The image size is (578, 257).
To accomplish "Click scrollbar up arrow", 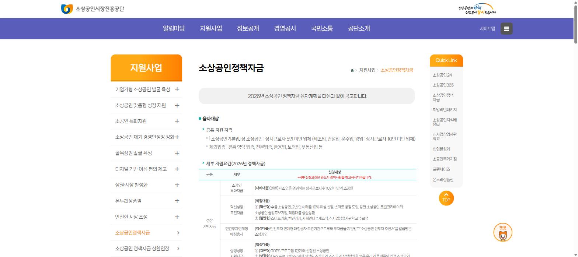I will click(575, 2).
